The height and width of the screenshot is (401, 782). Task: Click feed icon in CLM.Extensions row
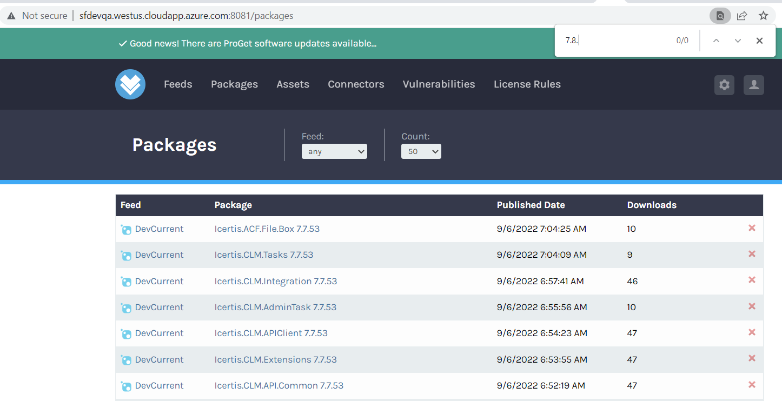[x=126, y=360]
